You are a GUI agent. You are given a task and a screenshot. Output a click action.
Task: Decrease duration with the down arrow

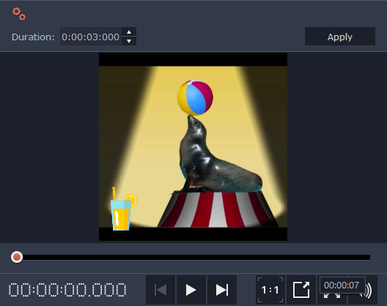click(129, 41)
